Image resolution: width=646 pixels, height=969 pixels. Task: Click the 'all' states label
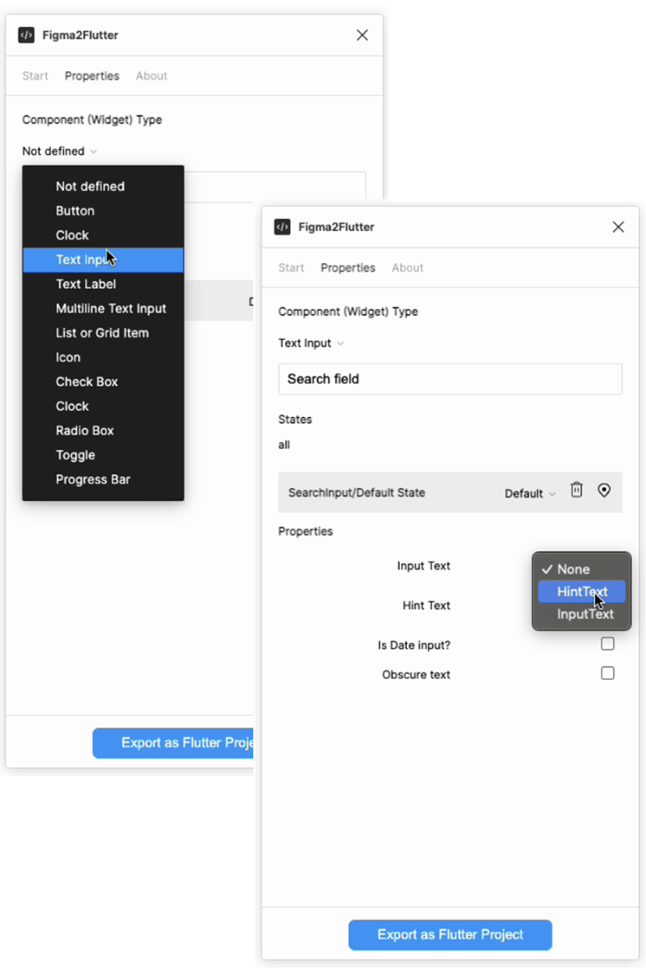tap(284, 445)
